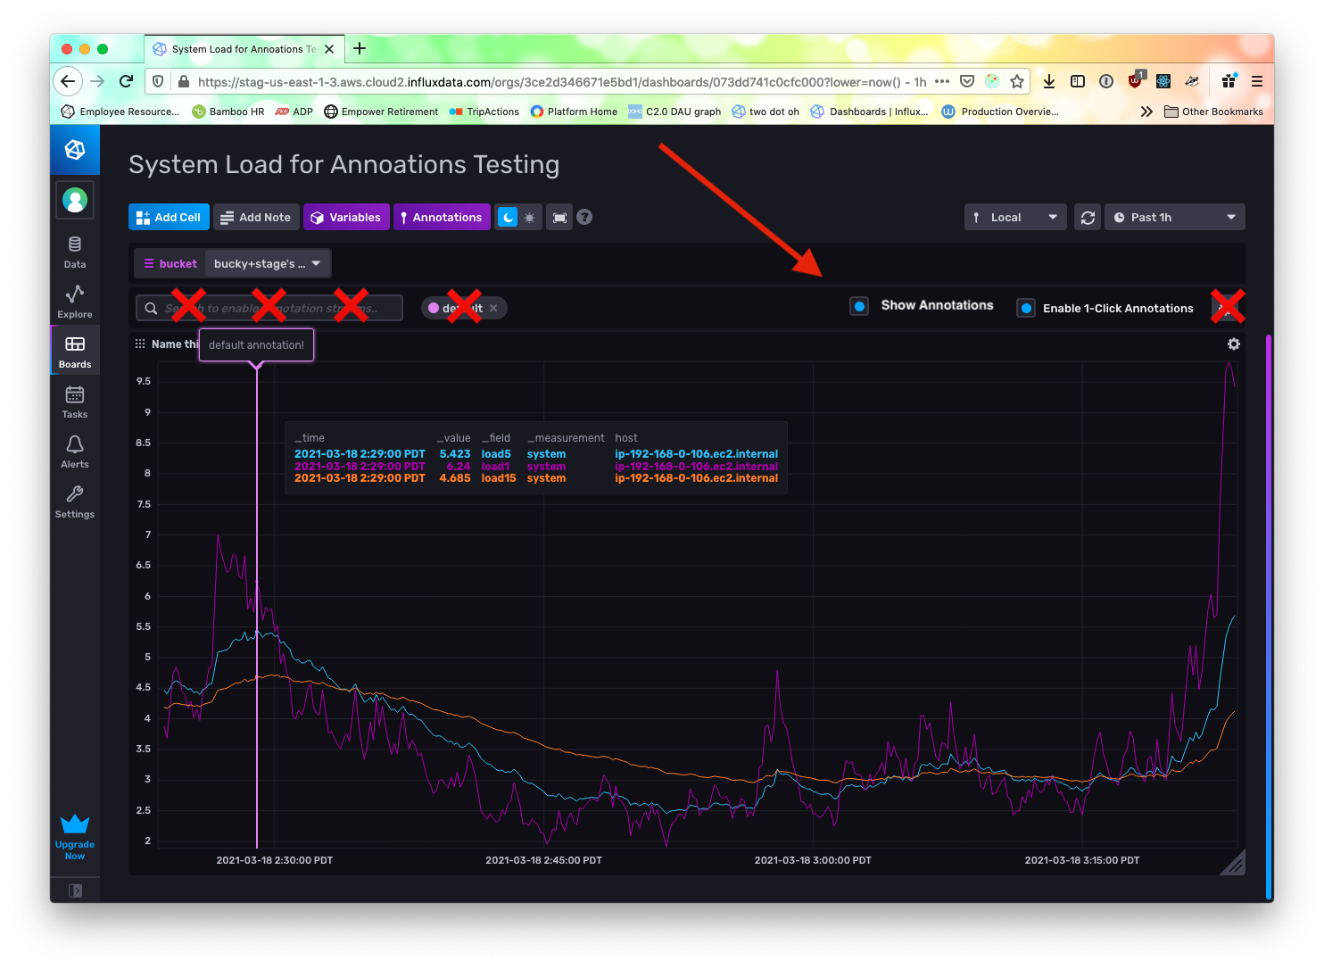
Task: Click the annotation stream search field
Action: coord(268,307)
